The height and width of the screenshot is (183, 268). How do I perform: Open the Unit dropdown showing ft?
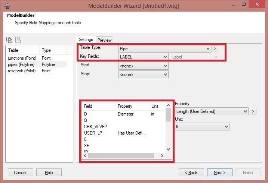[202, 127]
